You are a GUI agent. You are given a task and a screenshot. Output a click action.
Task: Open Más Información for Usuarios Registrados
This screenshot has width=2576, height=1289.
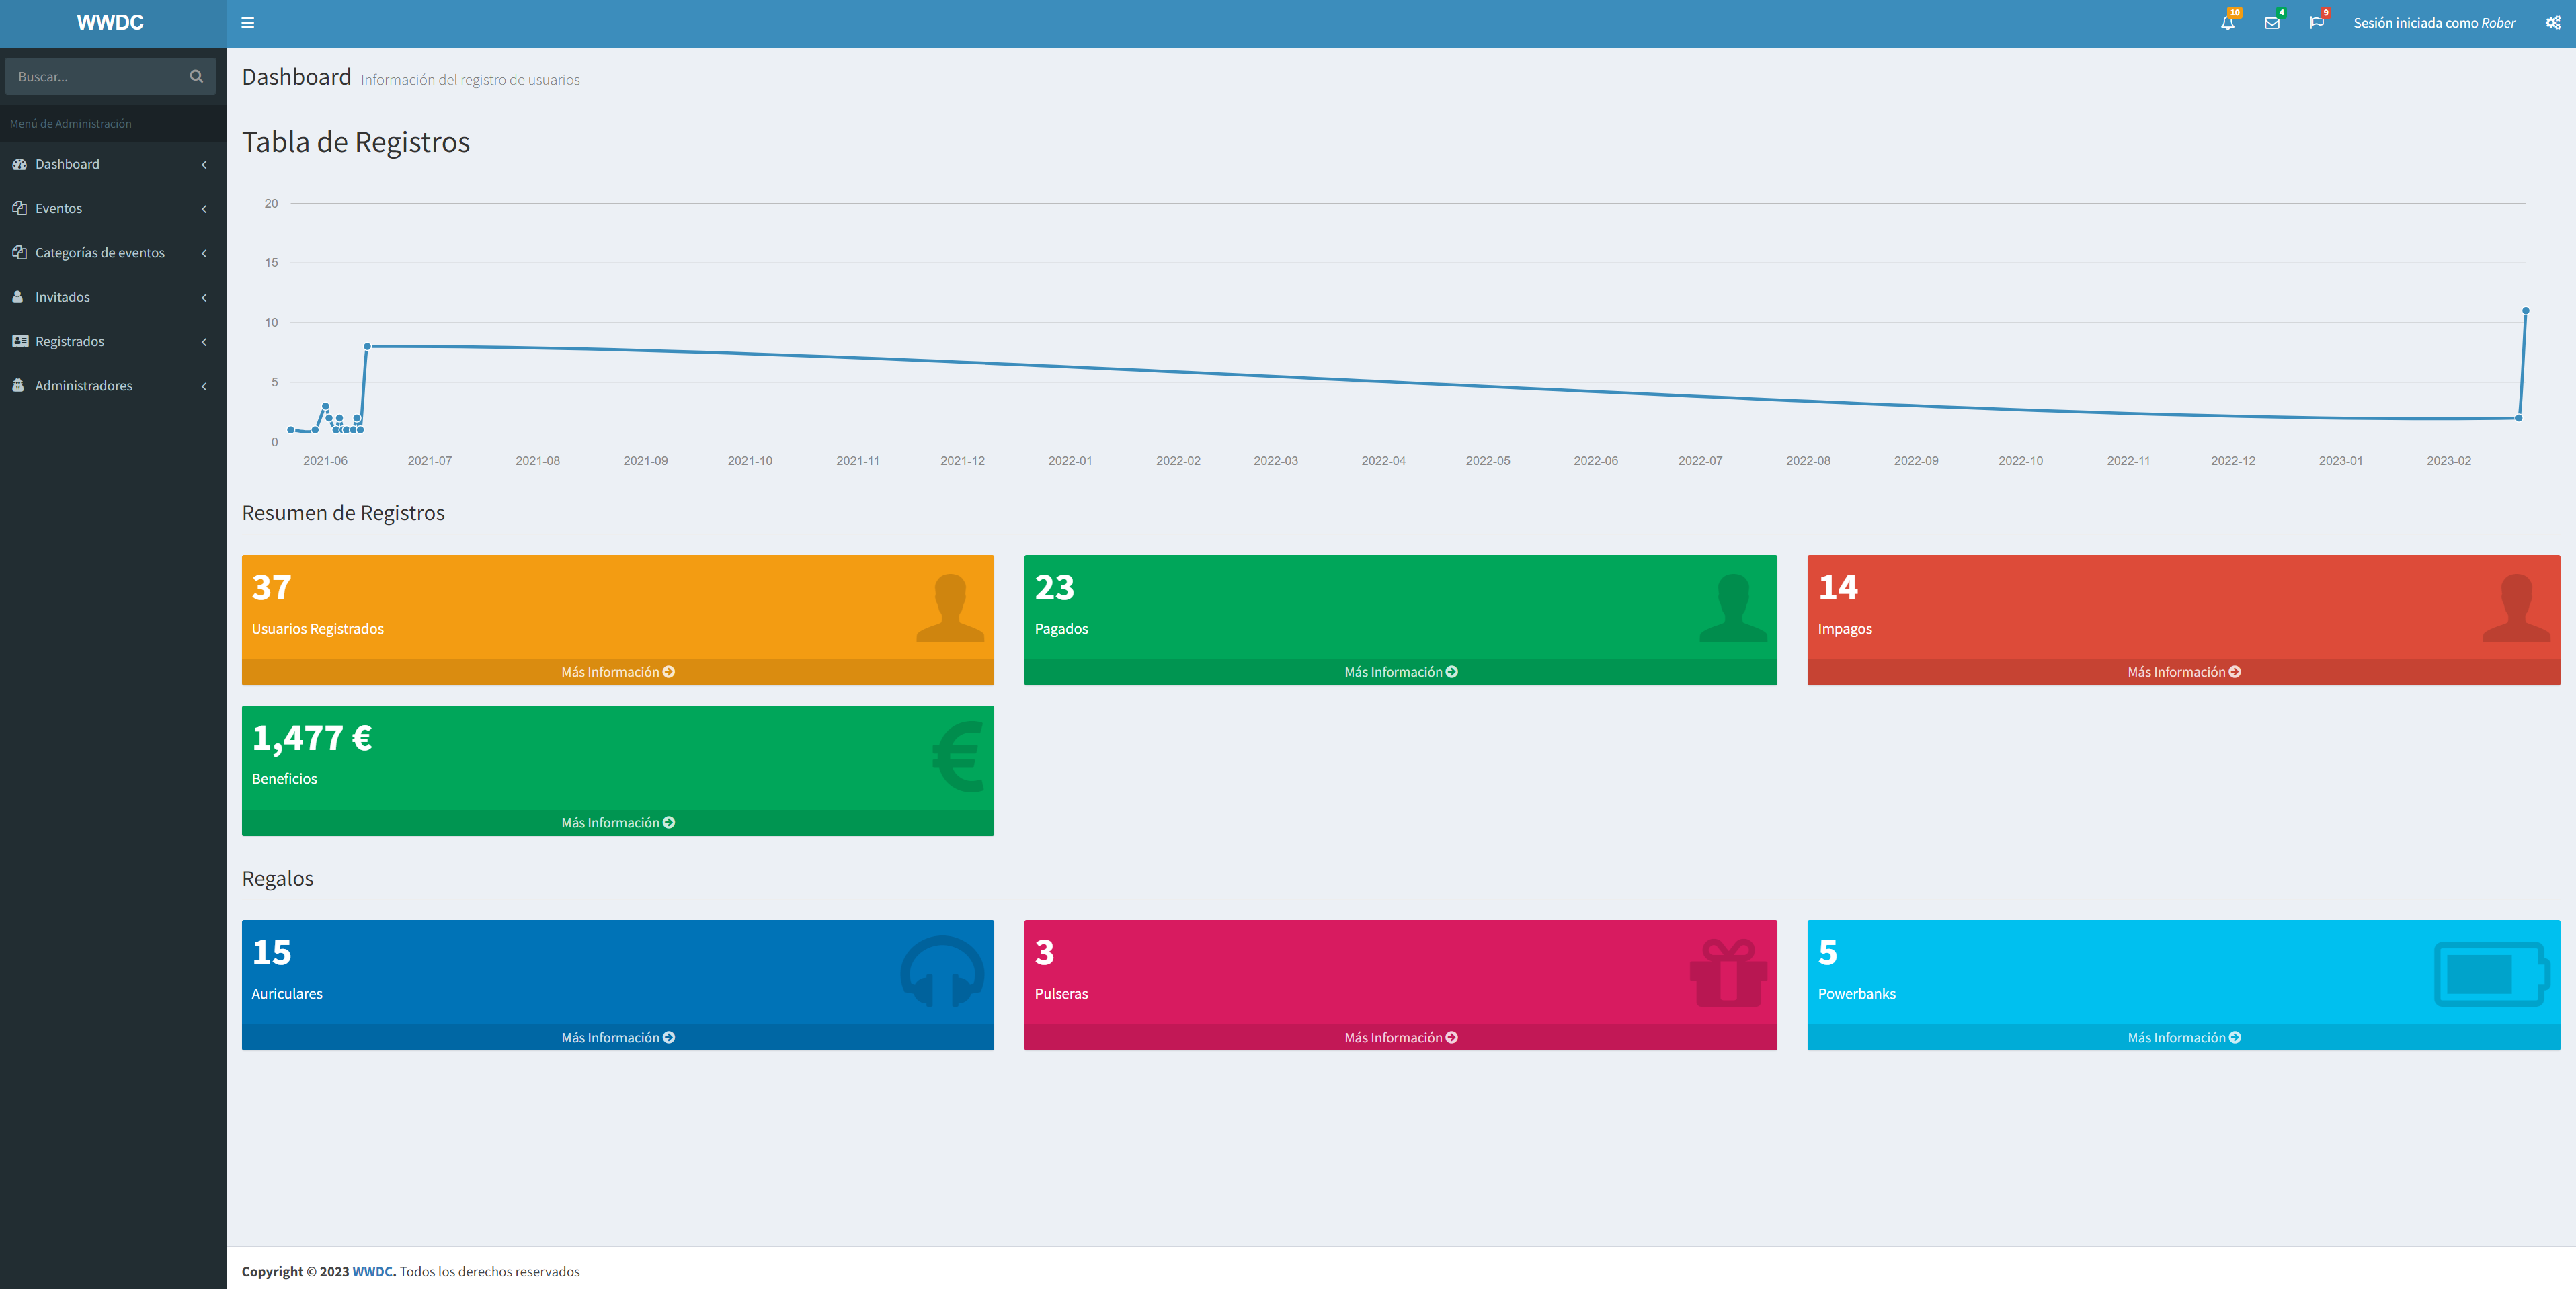point(617,672)
